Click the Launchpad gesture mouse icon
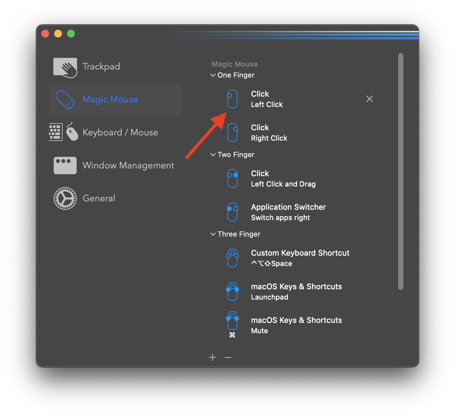 tap(232, 292)
